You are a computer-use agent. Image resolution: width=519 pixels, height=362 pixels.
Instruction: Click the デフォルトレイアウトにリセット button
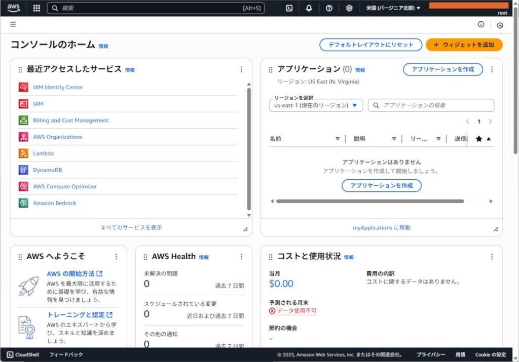pos(370,45)
